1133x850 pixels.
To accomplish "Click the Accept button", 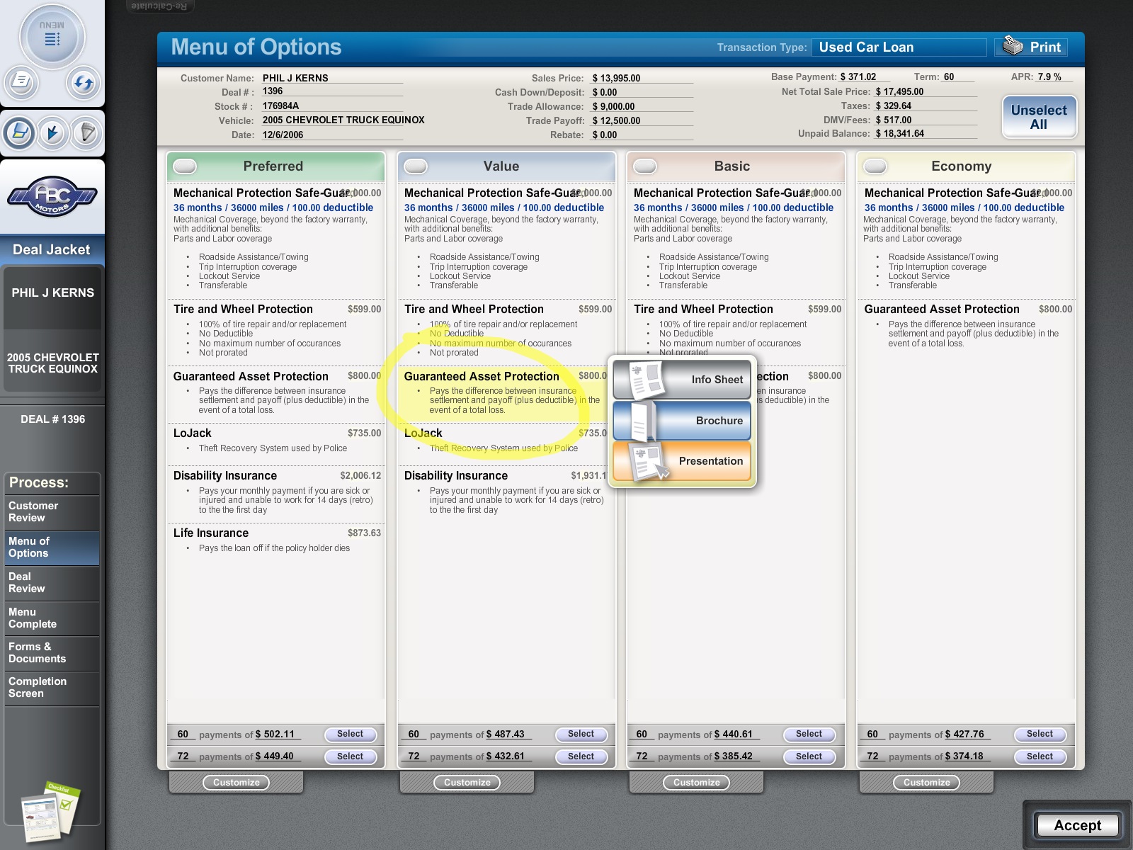I will pyautogui.click(x=1077, y=825).
